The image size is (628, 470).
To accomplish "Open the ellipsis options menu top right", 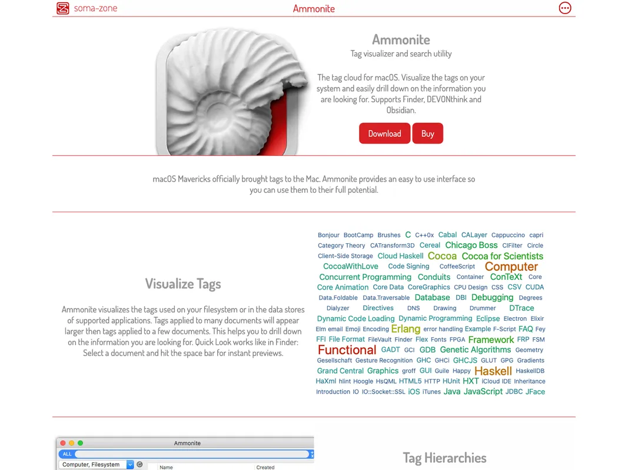I will point(565,8).
